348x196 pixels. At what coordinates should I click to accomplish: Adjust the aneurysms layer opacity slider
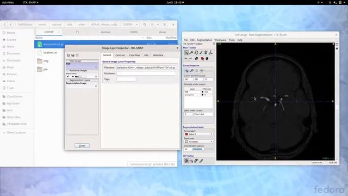click(x=81, y=77)
